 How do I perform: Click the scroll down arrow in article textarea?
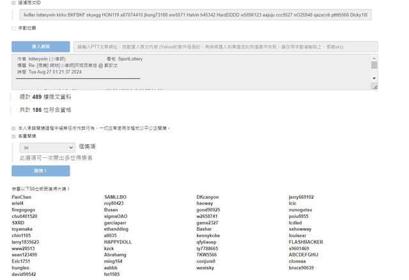[374, 86]
